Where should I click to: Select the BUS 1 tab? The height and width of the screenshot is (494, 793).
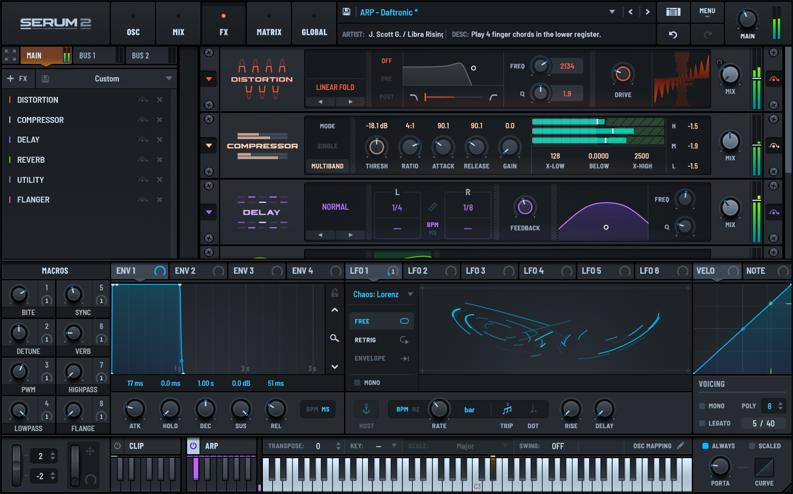98,56
